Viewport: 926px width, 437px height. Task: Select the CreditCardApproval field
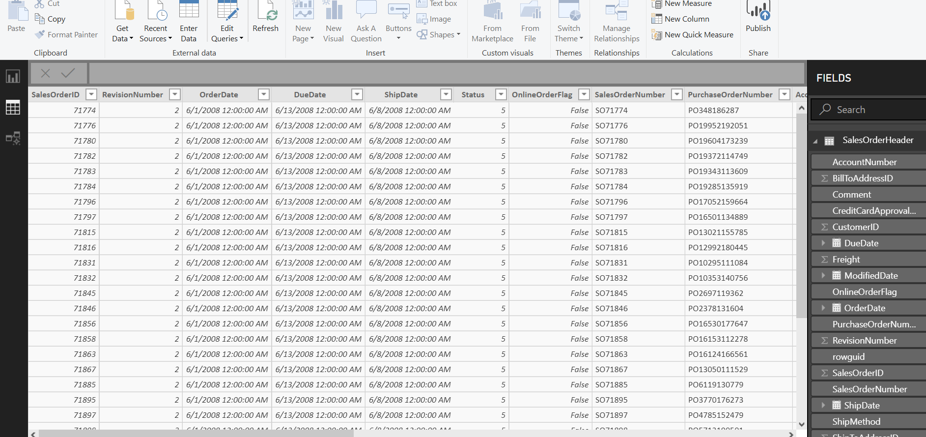click(869, 210)
